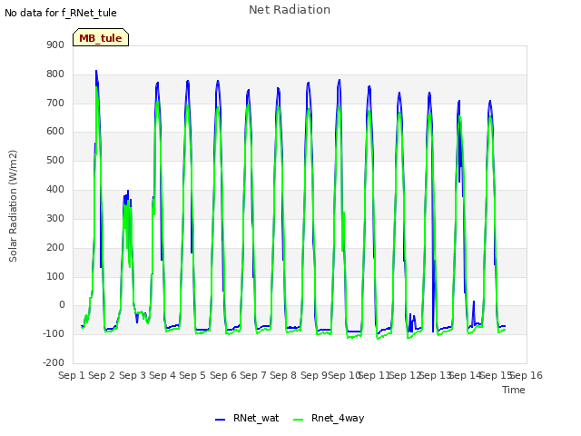Click the green Rnet_4way legend swatch
This screenshot has height=436, width=581.
point(299,420)
